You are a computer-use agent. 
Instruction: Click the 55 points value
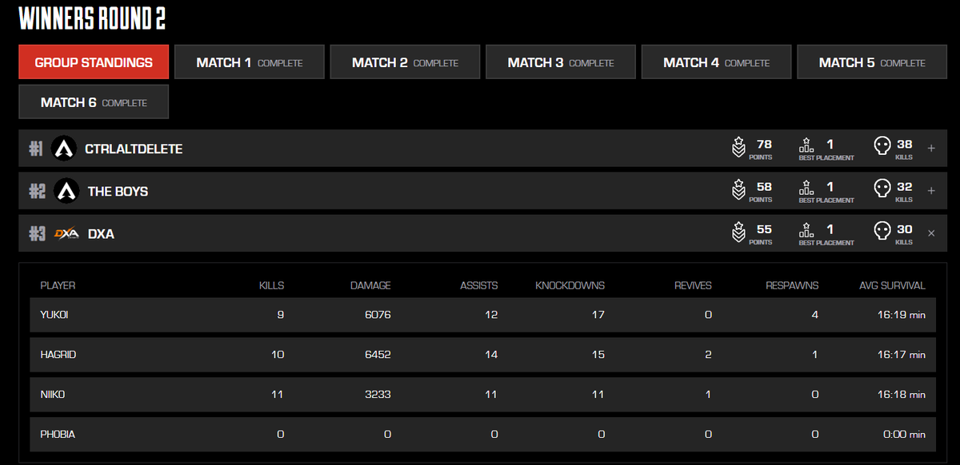pyautogui.click(x=764, y=229)
